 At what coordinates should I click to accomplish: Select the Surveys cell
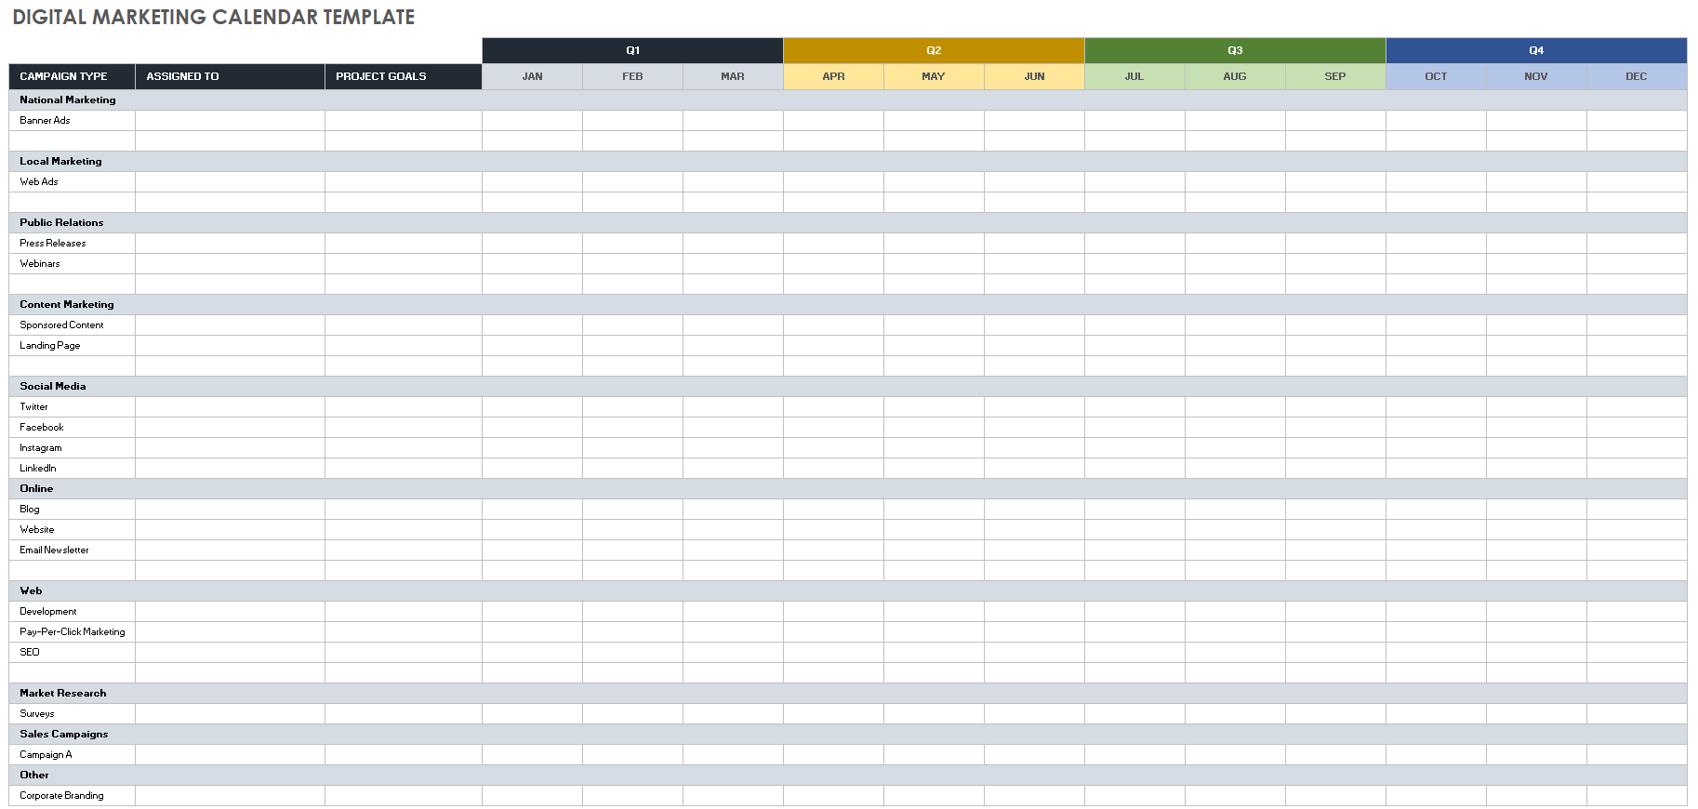point(72,713)
